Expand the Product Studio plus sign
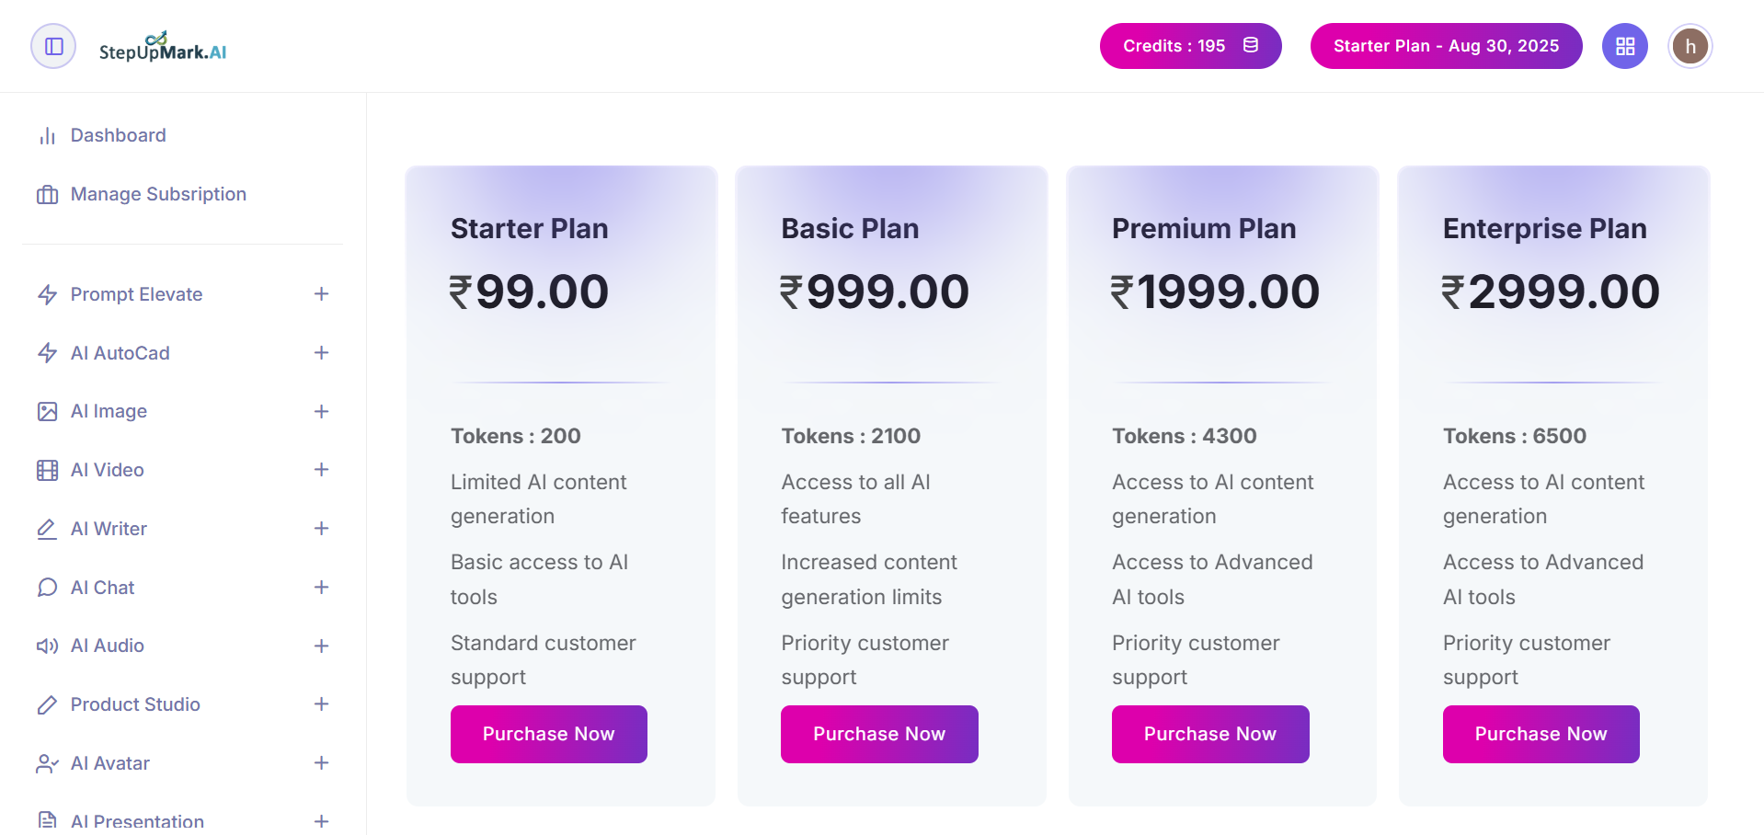 pos(321,704)
